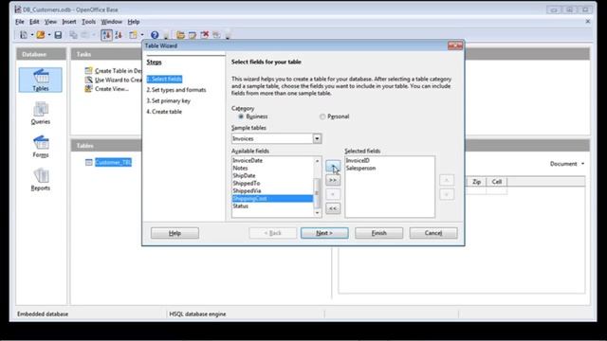Select the Business category radio button
This screenshot has height=341, width=607.
pos(241,117)
